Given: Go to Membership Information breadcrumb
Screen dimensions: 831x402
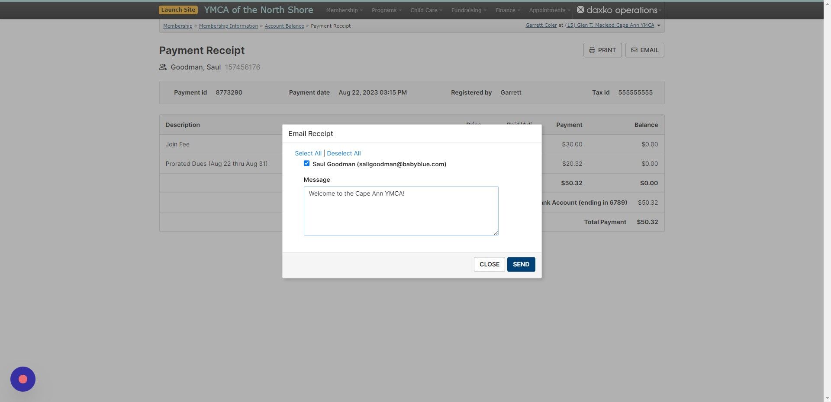Looking at the screenshot, I should 229,26.
